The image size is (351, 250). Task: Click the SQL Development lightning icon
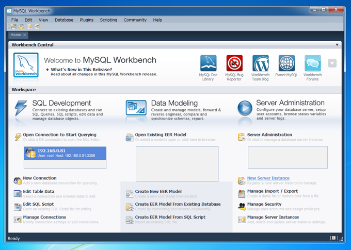click(x=21, y=108)
